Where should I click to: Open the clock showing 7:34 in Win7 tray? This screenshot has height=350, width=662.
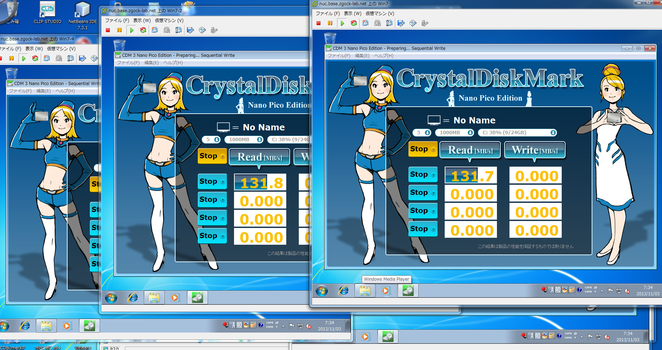(x=648, y=290)
